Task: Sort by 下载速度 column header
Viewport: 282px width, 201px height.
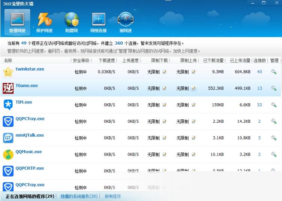Action: click(107, 61)
